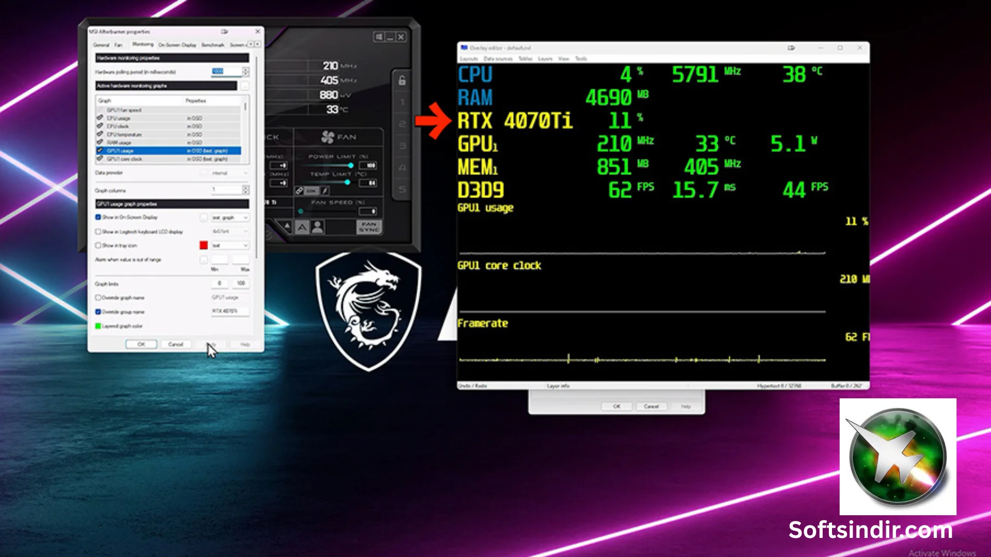
Task: Click OK in MSI Afterburner properties
Action: (x=141, y=345)
